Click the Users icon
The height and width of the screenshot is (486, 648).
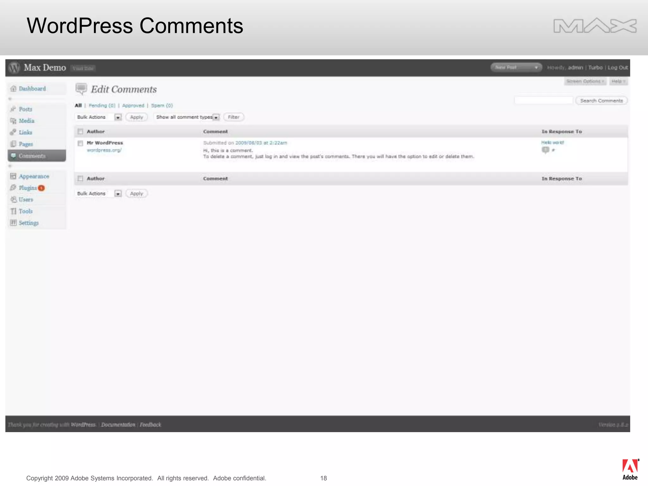tap(13, 199)
